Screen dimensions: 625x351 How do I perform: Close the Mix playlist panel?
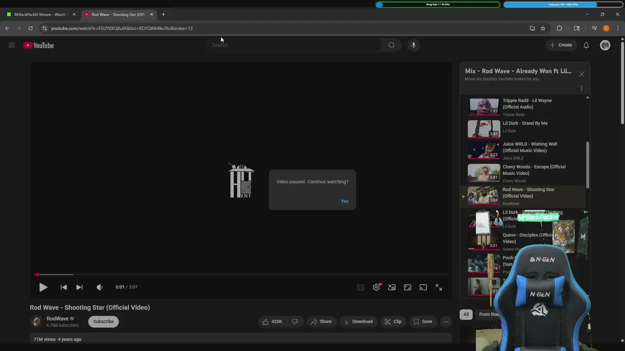tap(582, 74)
